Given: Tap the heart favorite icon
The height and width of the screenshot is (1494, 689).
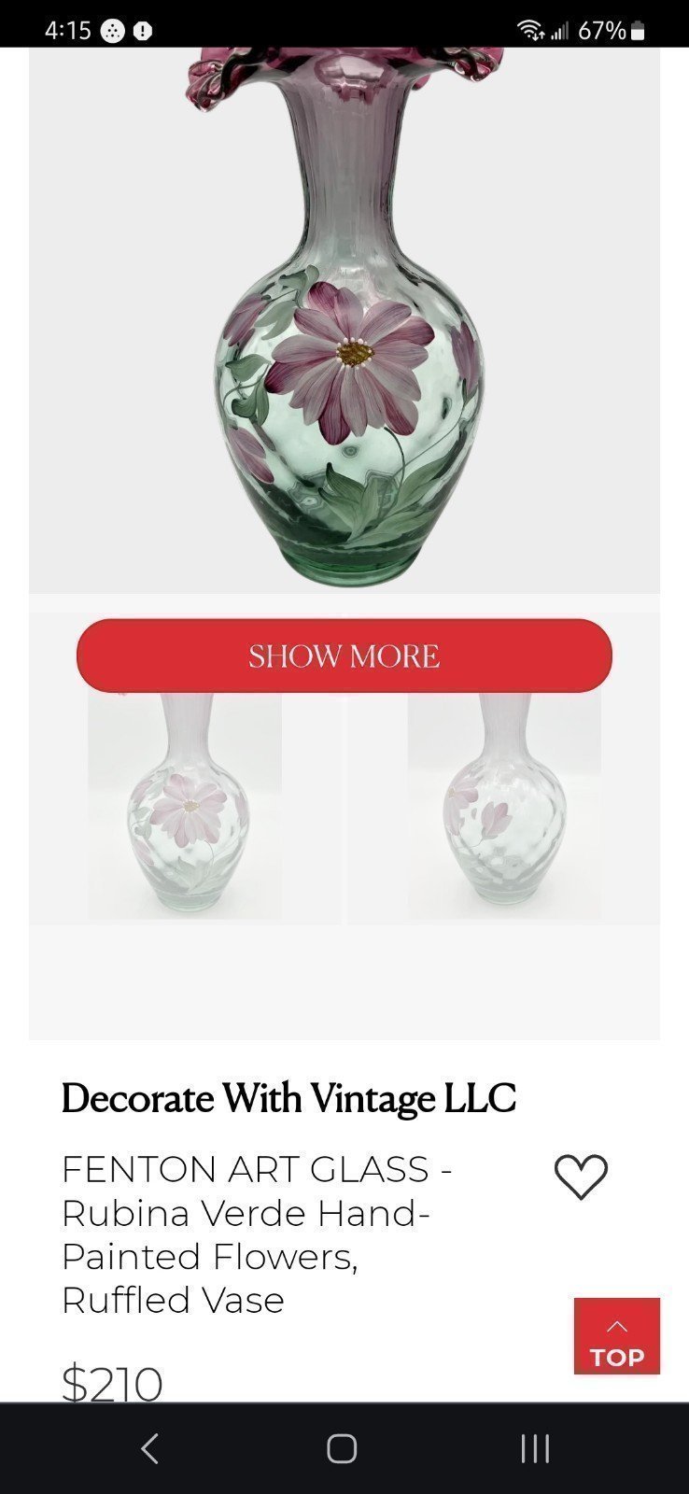Looking at the screenshot, I should 581,1177.
